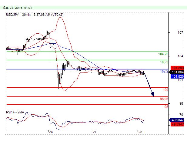Select the red 98 support label at bottom

pyautogui.click(x=166, y=107)
